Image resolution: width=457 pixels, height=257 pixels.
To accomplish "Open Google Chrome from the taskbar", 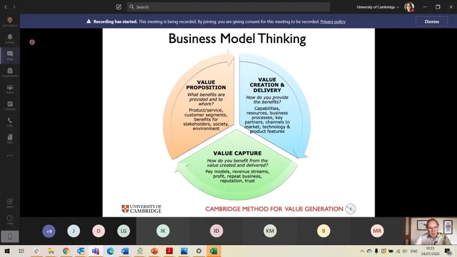I will coord(66,251).
